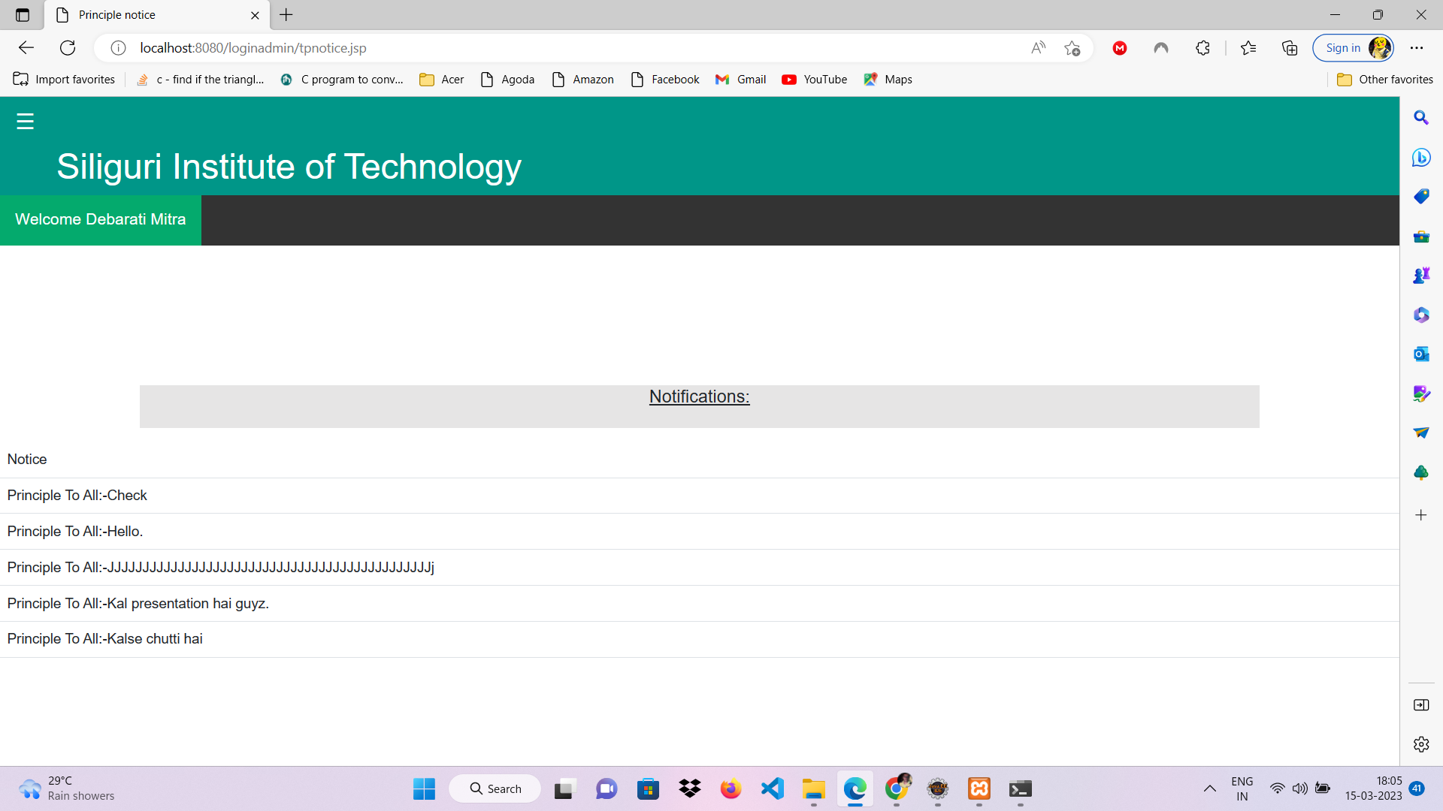Open the Settings and more menu
This screenshot has width=1443, height=811.
(1417, 47)
